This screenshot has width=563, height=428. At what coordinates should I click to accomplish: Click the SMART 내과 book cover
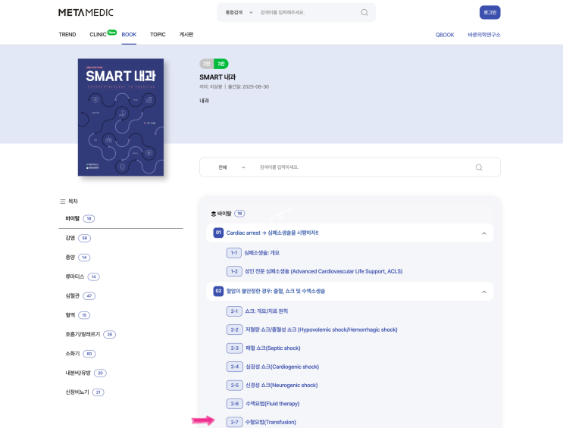120,117
